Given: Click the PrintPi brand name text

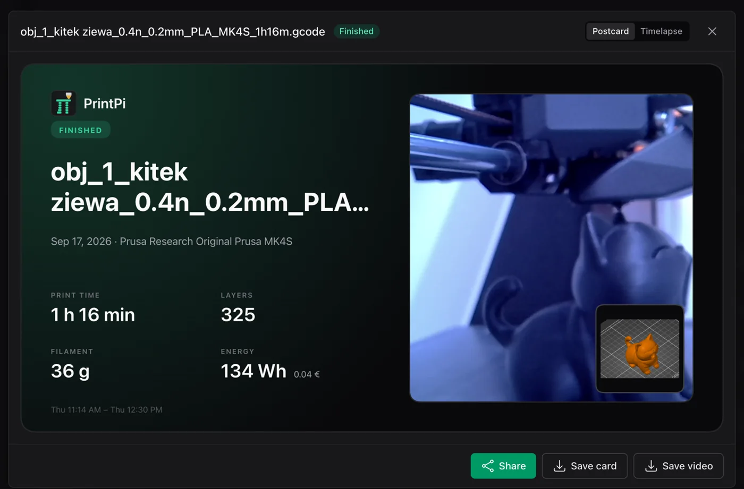Looking at the screenshot, I should tap(105, 104).
